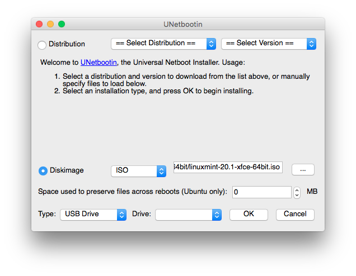Screen dimensions: 356x276
Task: Maximize the window with the green button
Action: click(x=62, y=24)
